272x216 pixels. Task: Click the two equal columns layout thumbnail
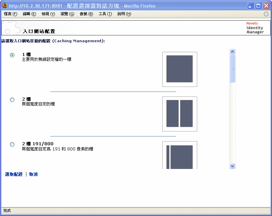[179, 114]
